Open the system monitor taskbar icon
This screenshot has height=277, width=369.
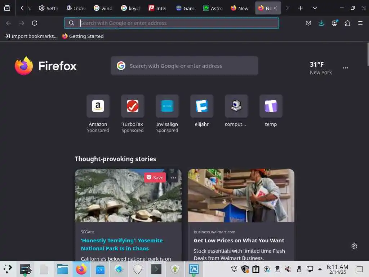coord(194,269)
